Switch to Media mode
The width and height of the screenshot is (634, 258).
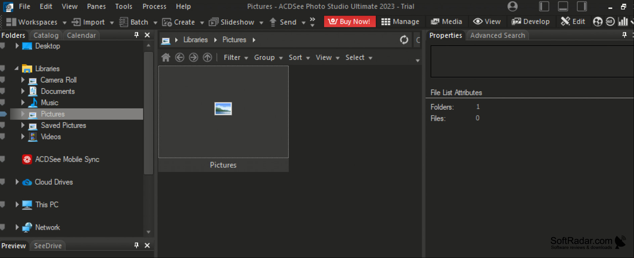(446, 21)
